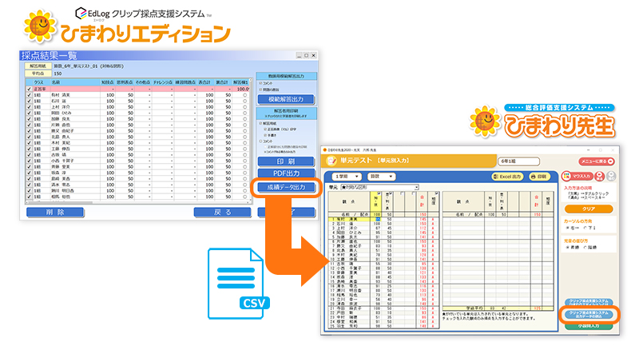Click the クリップ採点支援システム 出力データの読込 button
Viewport: 639px width, 346px height.
click(x=589, y=315)
